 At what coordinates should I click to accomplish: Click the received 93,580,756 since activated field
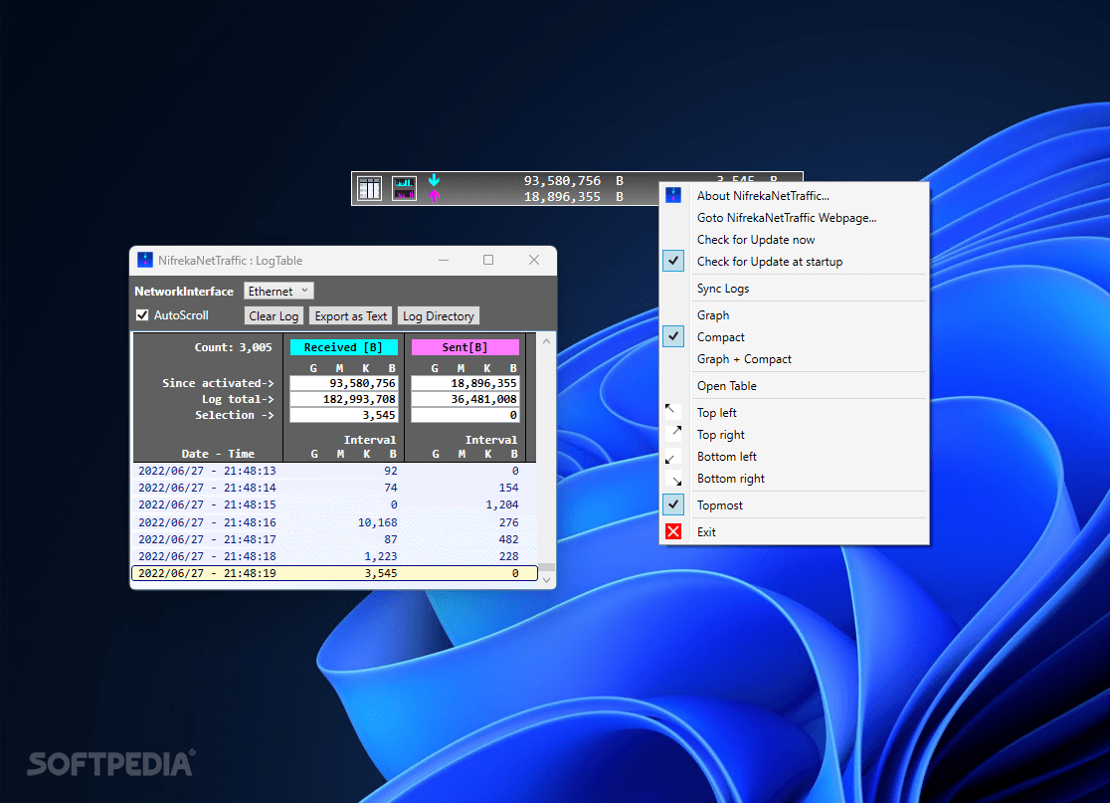click(x=343, y=383)
